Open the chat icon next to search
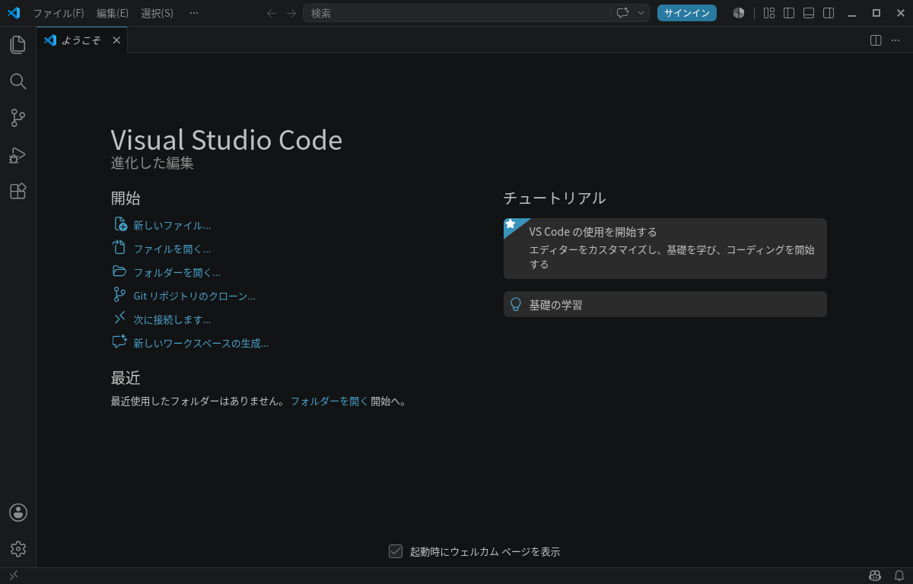Image resolution: width=913 pixels, height=584 pixels. 622,13
